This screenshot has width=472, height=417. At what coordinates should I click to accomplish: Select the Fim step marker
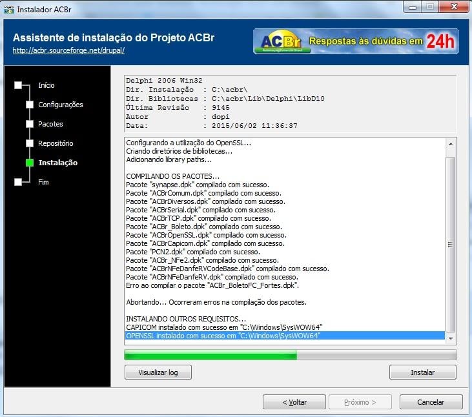pos(18,182)
